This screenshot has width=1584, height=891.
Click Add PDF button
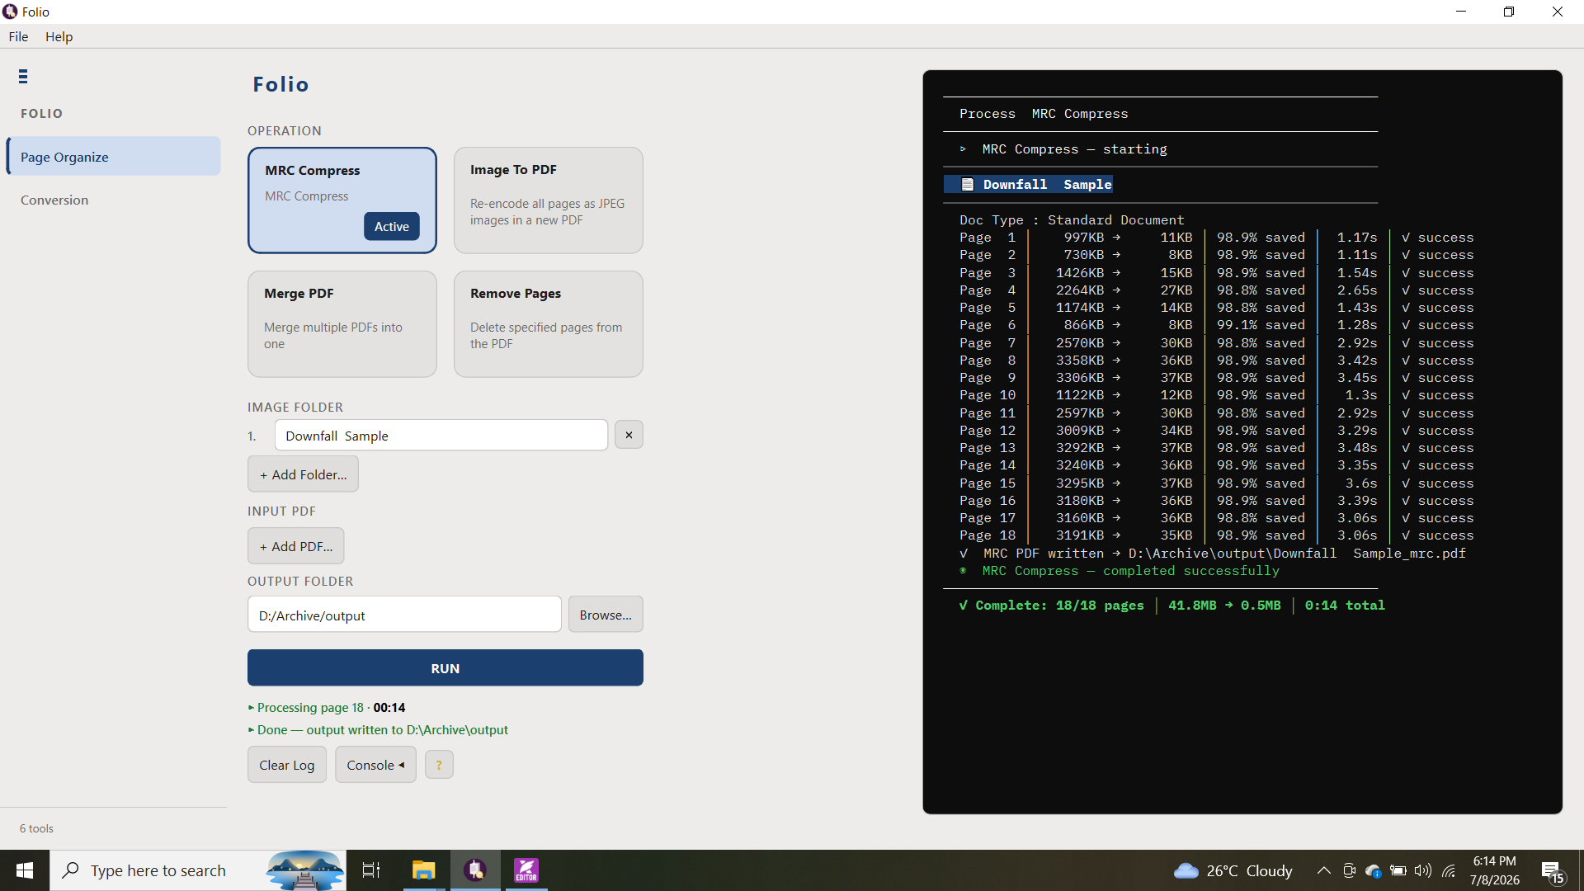[x=296, y=546]
